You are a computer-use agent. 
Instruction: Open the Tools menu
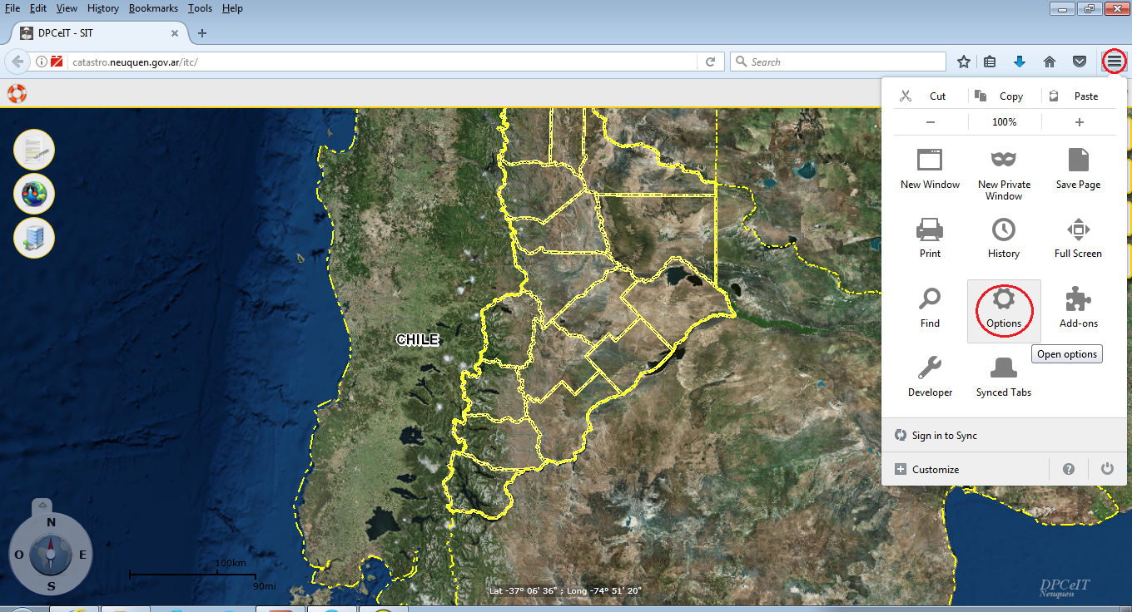pyautogui.click(x=200, y=8)
